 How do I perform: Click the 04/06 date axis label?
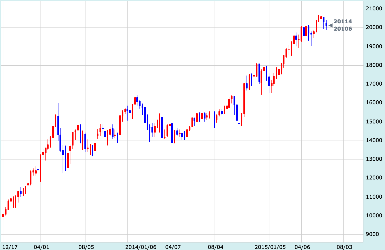click(302, 247)
